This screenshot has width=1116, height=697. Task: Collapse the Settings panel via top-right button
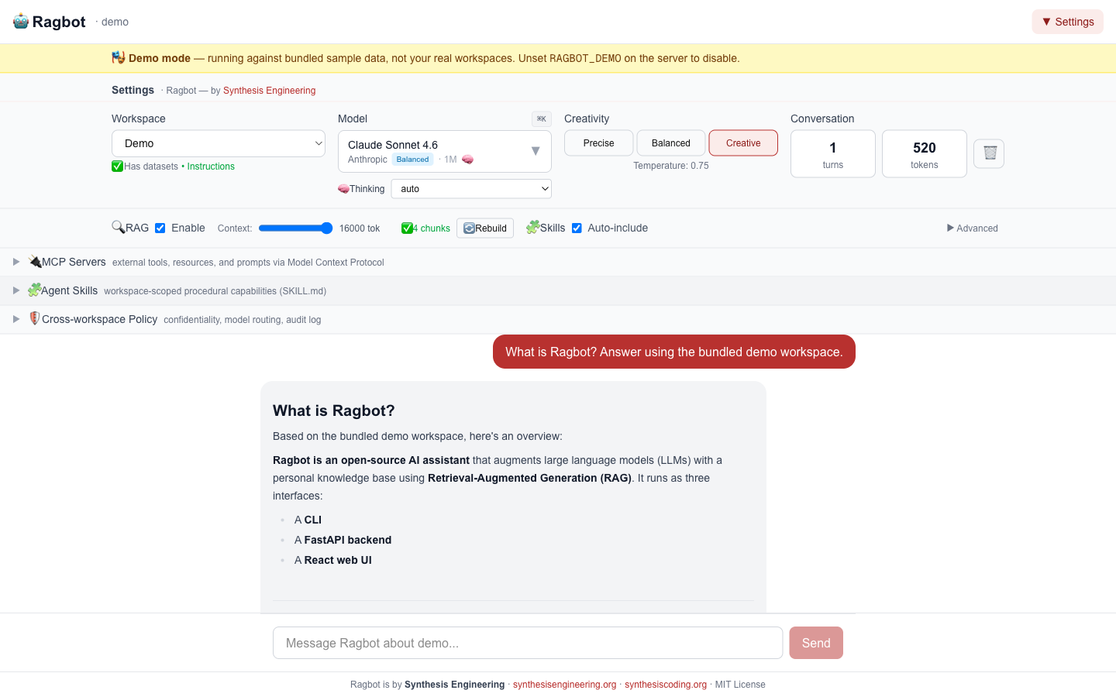click(1067, 22)
